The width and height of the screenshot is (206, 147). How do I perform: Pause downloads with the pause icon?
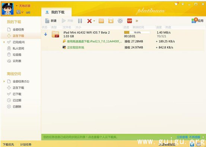point(80,21)
